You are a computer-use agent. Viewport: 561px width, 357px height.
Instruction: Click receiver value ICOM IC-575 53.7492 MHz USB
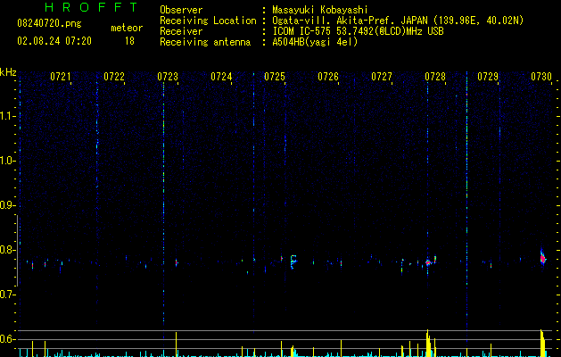point(359,31)
